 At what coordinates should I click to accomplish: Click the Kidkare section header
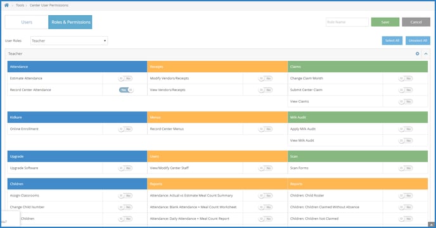(x=77, y=117)
